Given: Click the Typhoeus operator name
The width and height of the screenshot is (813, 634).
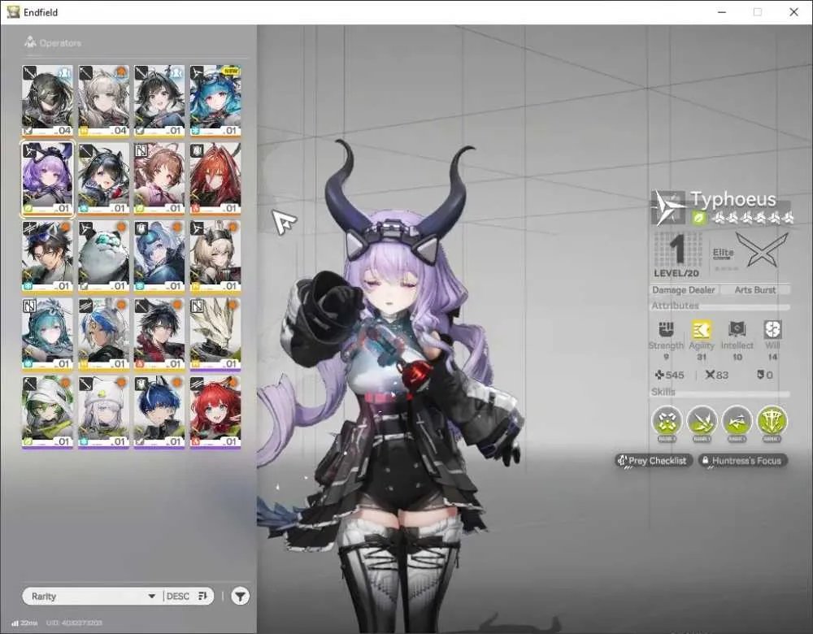Looking at the screenshot, I should point(733,200).
